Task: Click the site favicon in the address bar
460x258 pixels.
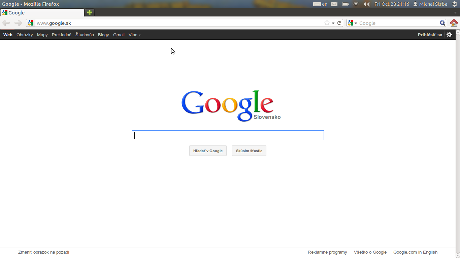Action: pyautogui.click(x=31, y=23)
